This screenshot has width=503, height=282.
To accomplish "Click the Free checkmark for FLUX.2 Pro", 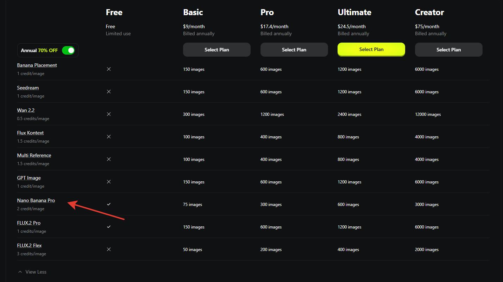I will tap(109, 227).
